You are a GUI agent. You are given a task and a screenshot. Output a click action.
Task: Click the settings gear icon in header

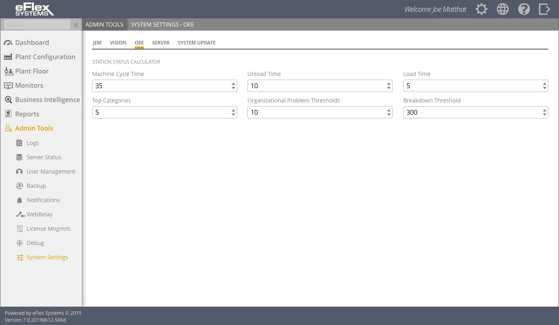[x=481, y=9]
